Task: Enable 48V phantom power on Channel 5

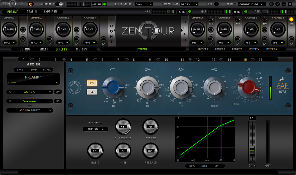Action: 211,19
